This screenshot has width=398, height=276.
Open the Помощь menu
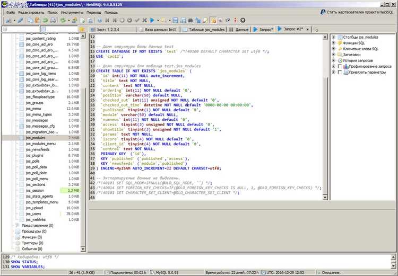(111, 12)
